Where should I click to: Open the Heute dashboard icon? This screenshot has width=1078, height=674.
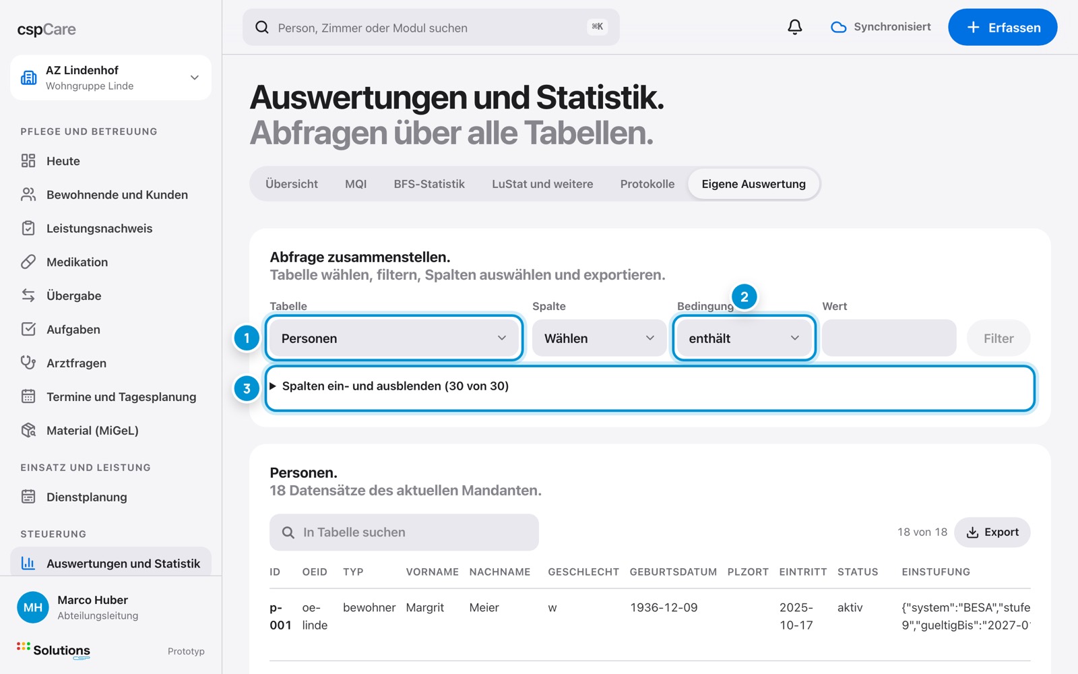[28, 160]
